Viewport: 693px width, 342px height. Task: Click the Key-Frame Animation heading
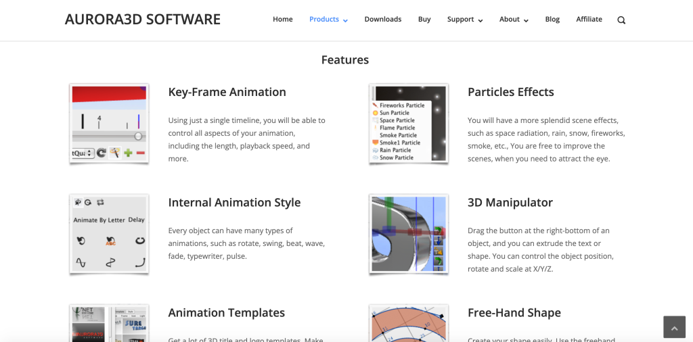pyautogui.click(x=227, y=92)
